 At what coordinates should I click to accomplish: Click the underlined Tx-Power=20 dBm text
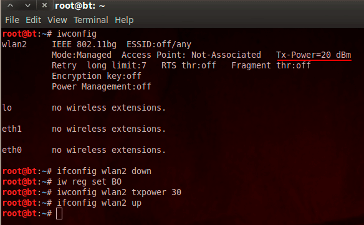pyautogui.click(x=314, y=55)
